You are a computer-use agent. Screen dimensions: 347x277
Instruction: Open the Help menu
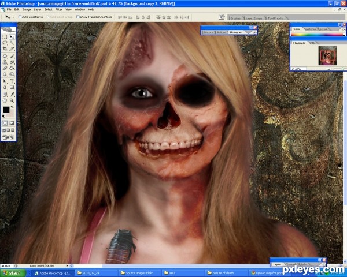click(91, 9)
